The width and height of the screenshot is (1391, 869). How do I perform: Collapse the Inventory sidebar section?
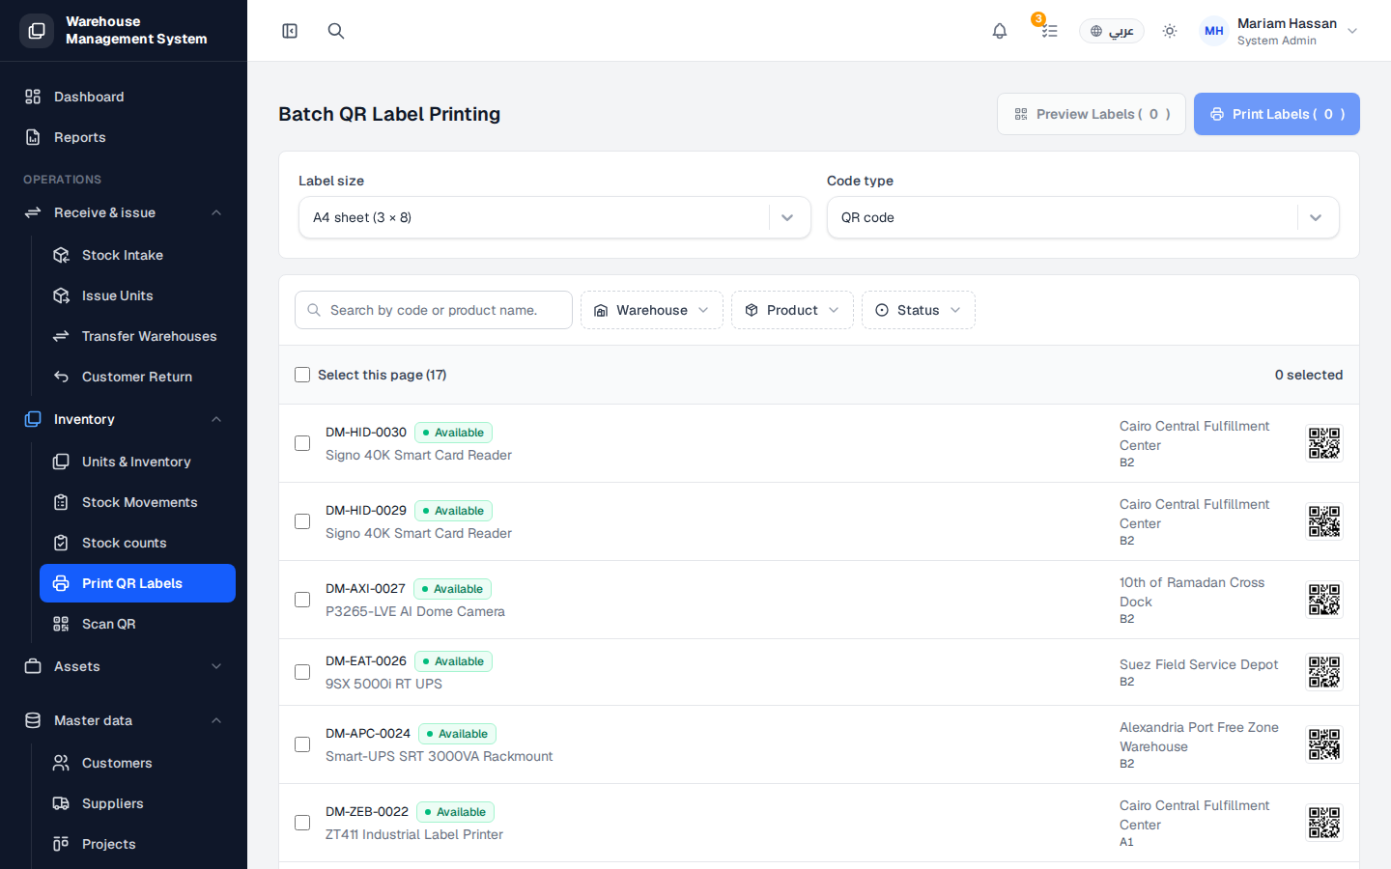coord(124,419)
